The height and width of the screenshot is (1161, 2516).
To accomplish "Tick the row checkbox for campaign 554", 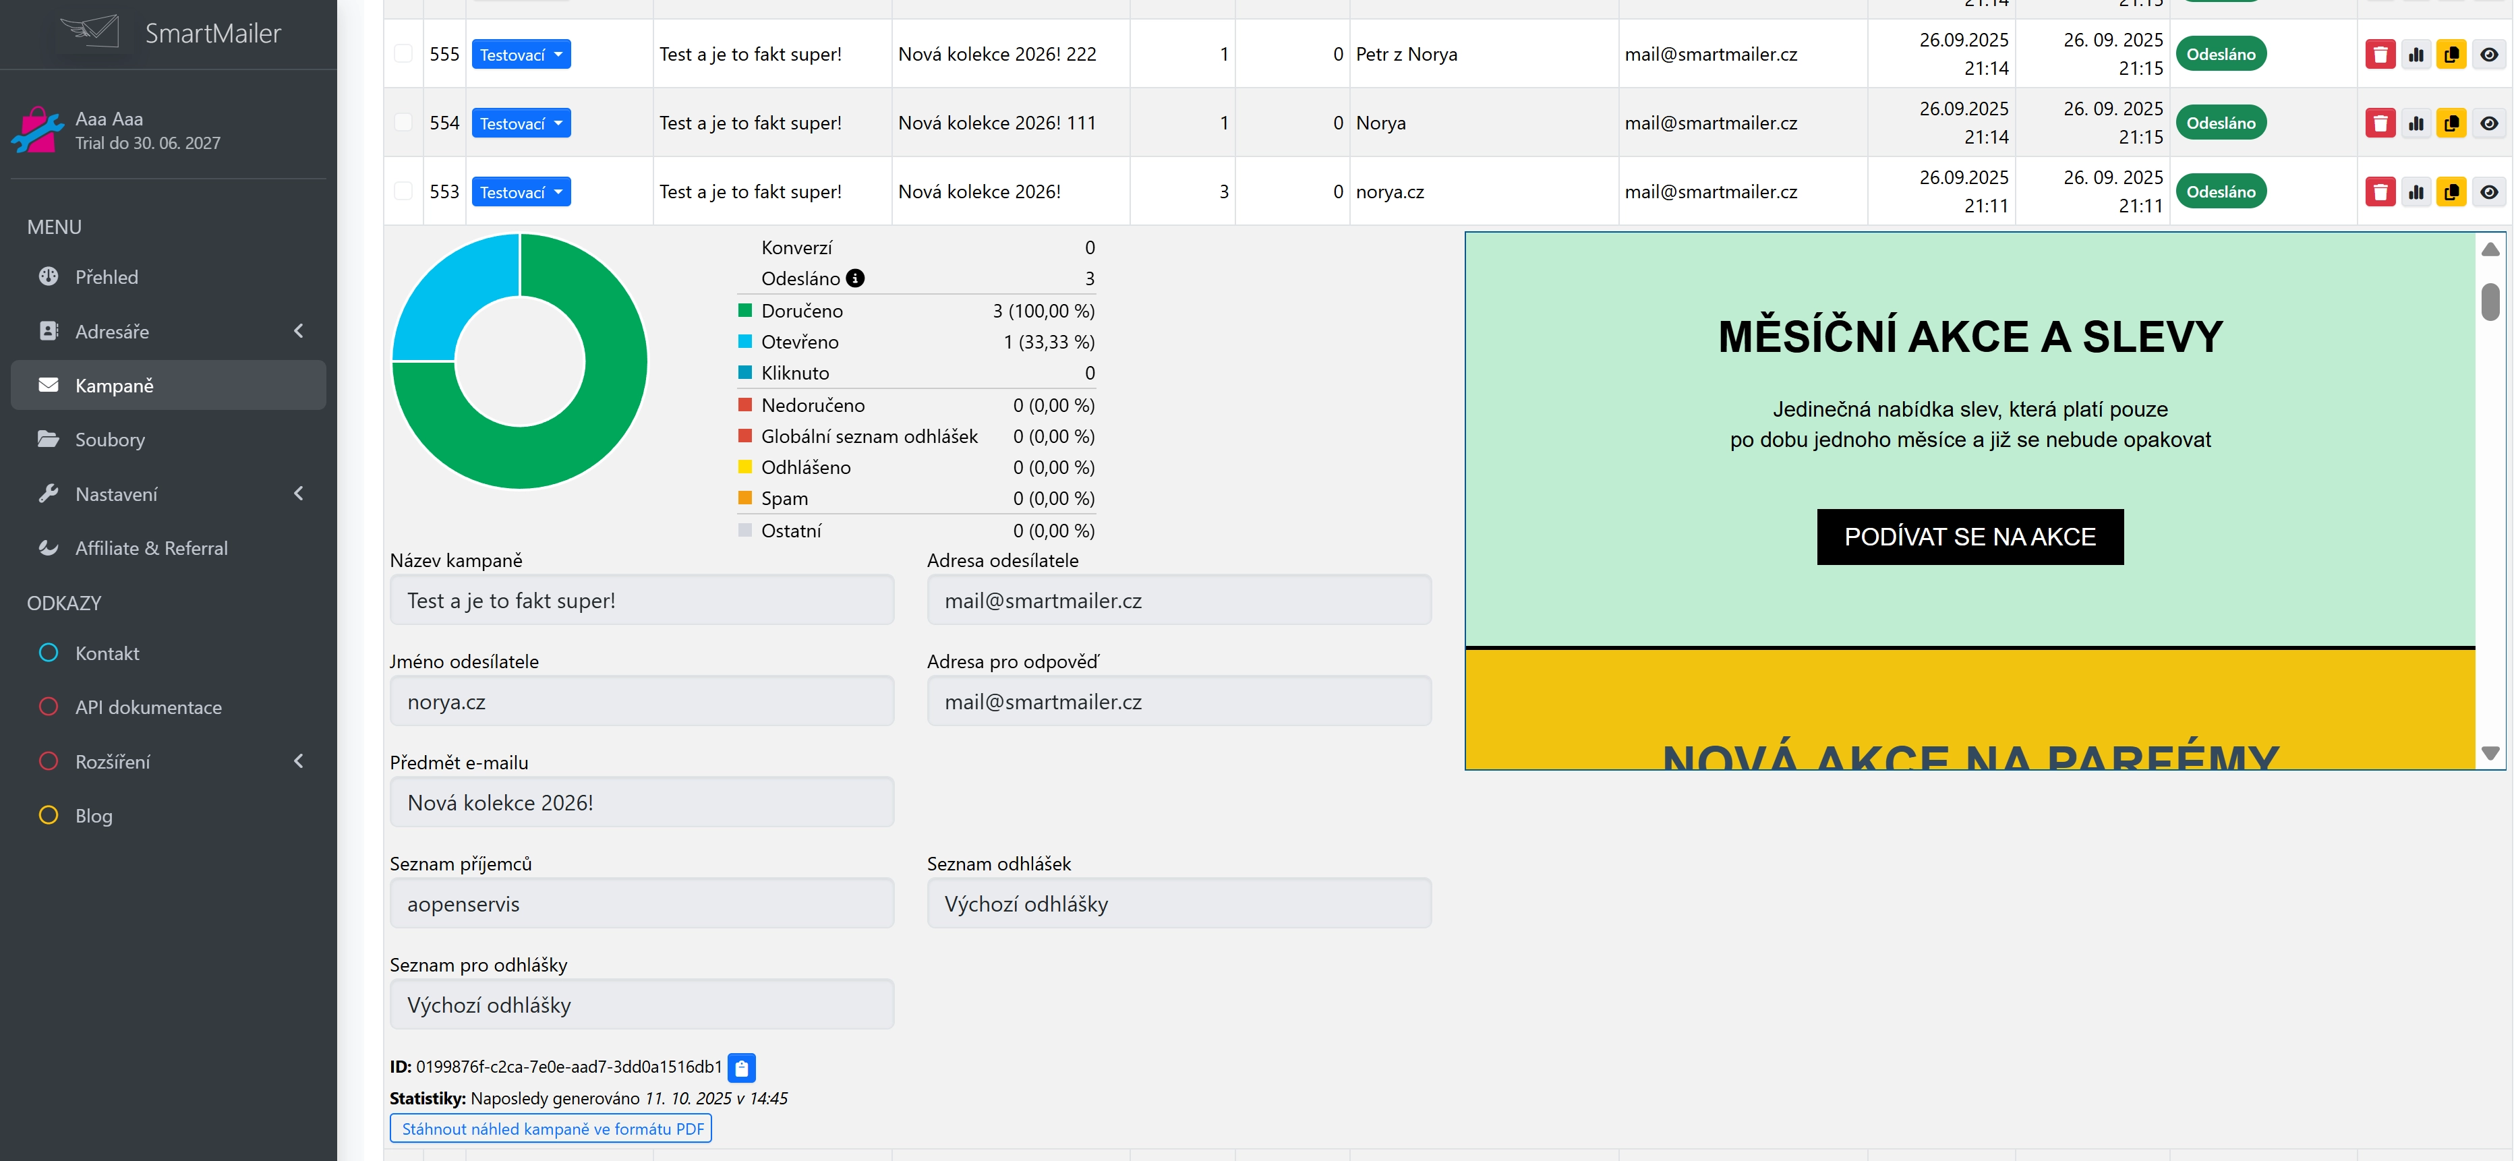I will coord(403,122).
